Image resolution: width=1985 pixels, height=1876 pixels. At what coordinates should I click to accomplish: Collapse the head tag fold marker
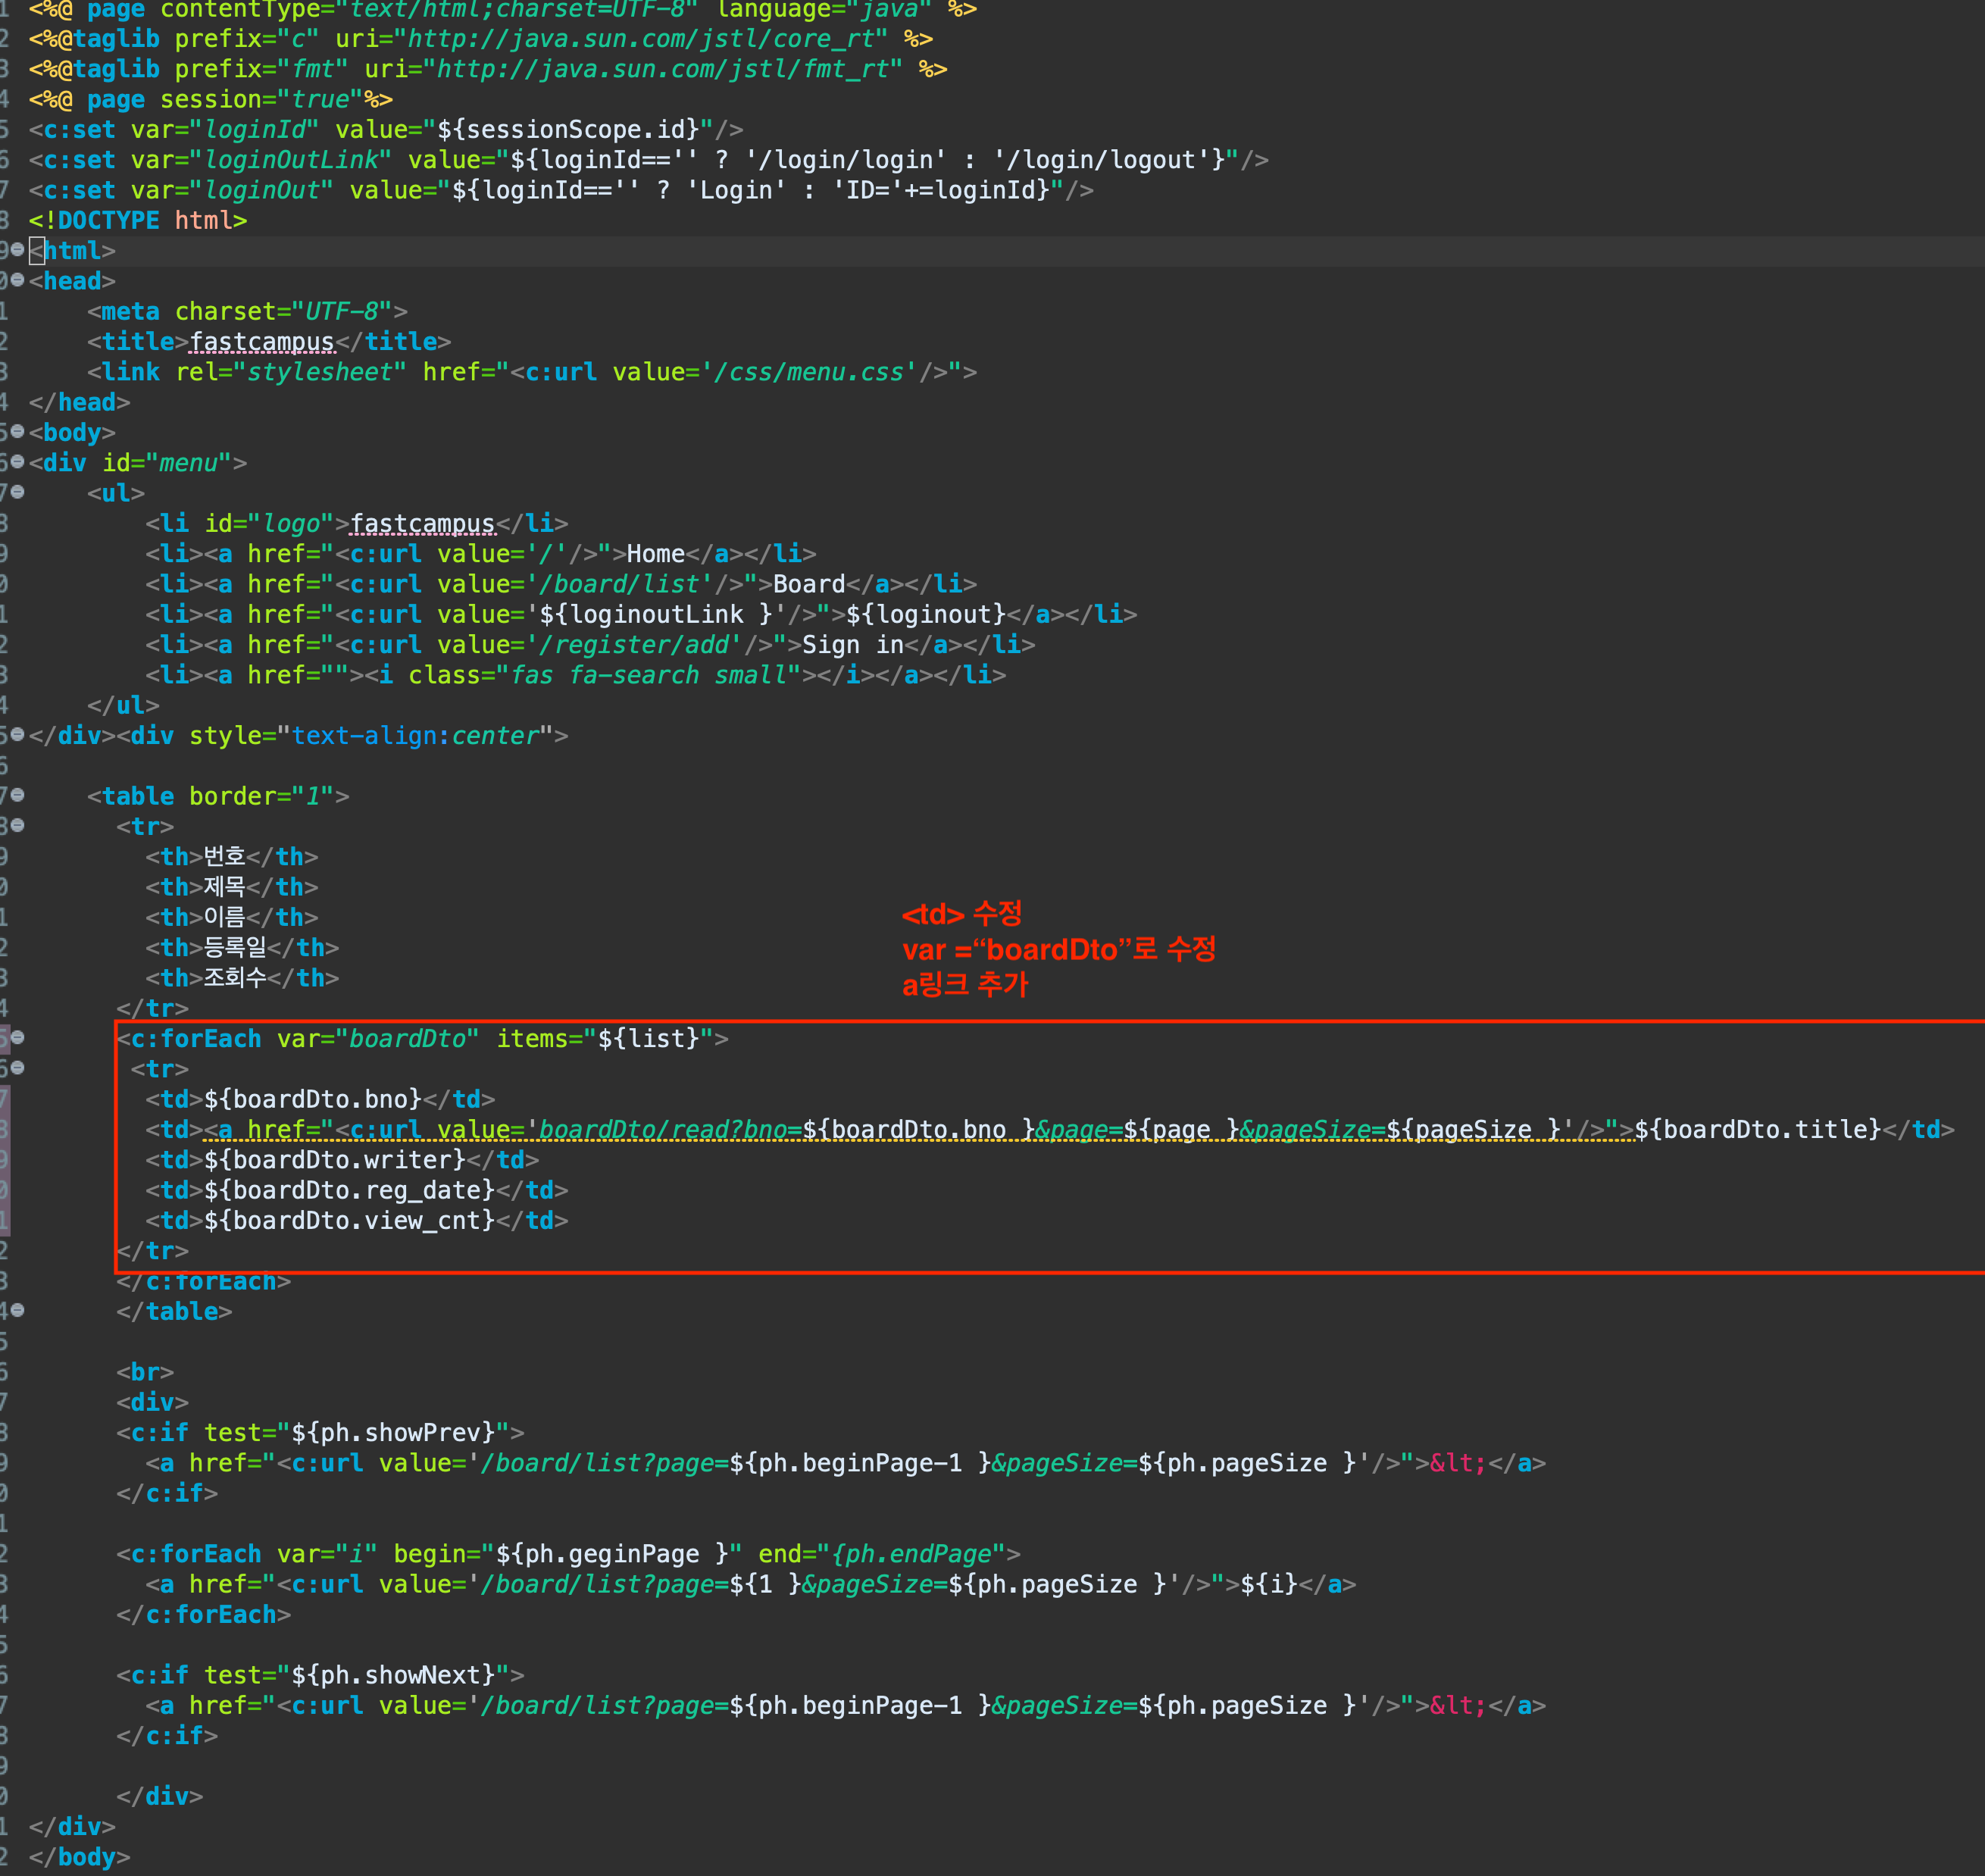(17, 280)
